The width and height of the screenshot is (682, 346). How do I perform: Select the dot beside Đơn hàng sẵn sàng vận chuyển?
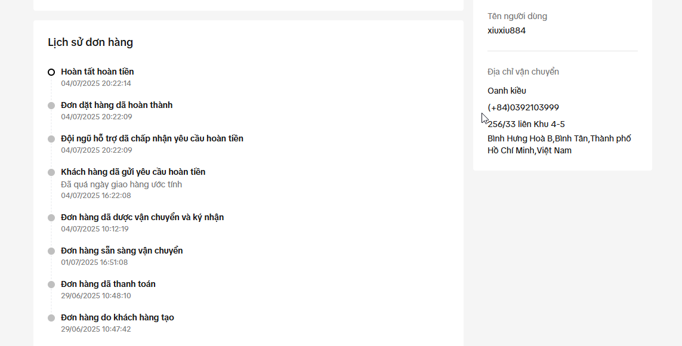(51, 251)
